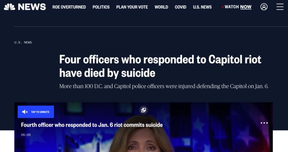Open the Plan Your Vote page
The image size is (288, 152).
(132, 7)
